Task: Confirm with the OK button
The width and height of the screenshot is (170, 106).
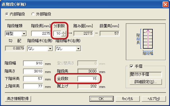Action: coord(102,99)
